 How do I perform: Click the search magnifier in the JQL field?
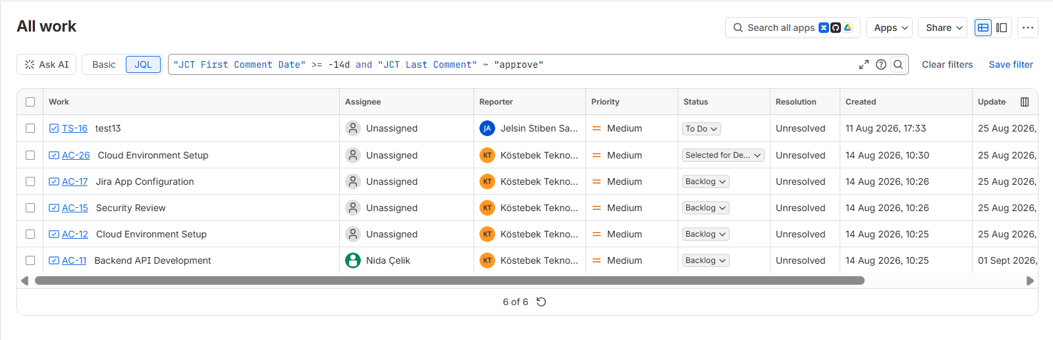pyautogui.click(x=898, y=64)
